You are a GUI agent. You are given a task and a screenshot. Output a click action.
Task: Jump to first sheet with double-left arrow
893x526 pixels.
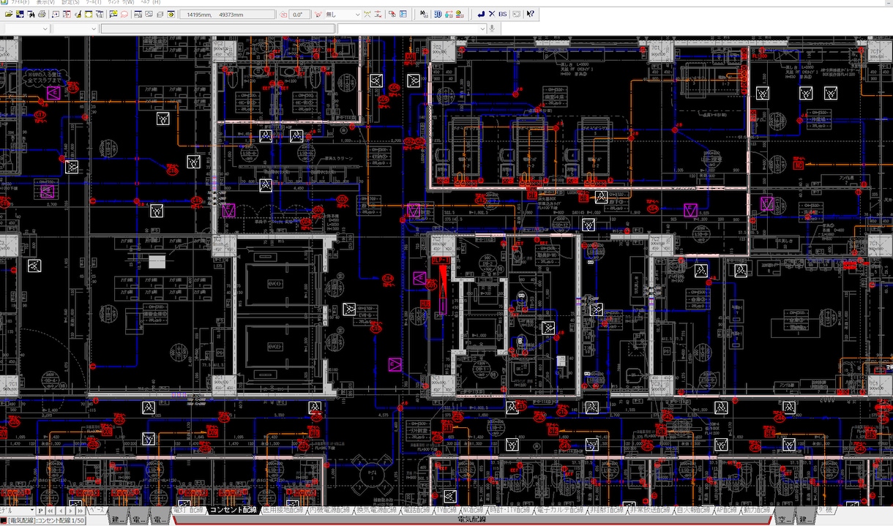click(x=51, y=510)
